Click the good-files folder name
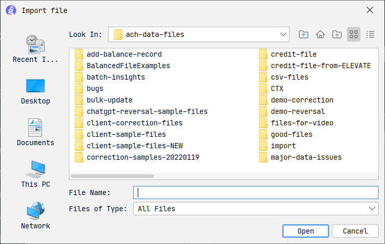This screenshot has height=244, width=385. click(292, 135)
